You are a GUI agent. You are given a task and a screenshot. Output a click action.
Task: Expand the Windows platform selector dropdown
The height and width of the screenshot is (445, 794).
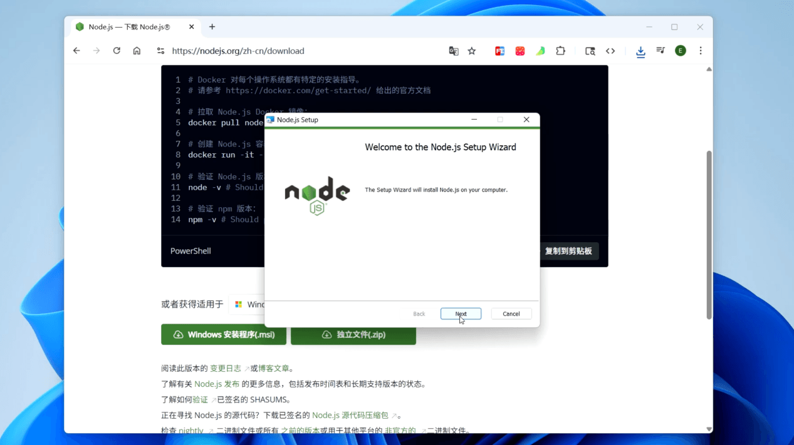(248, 305)
